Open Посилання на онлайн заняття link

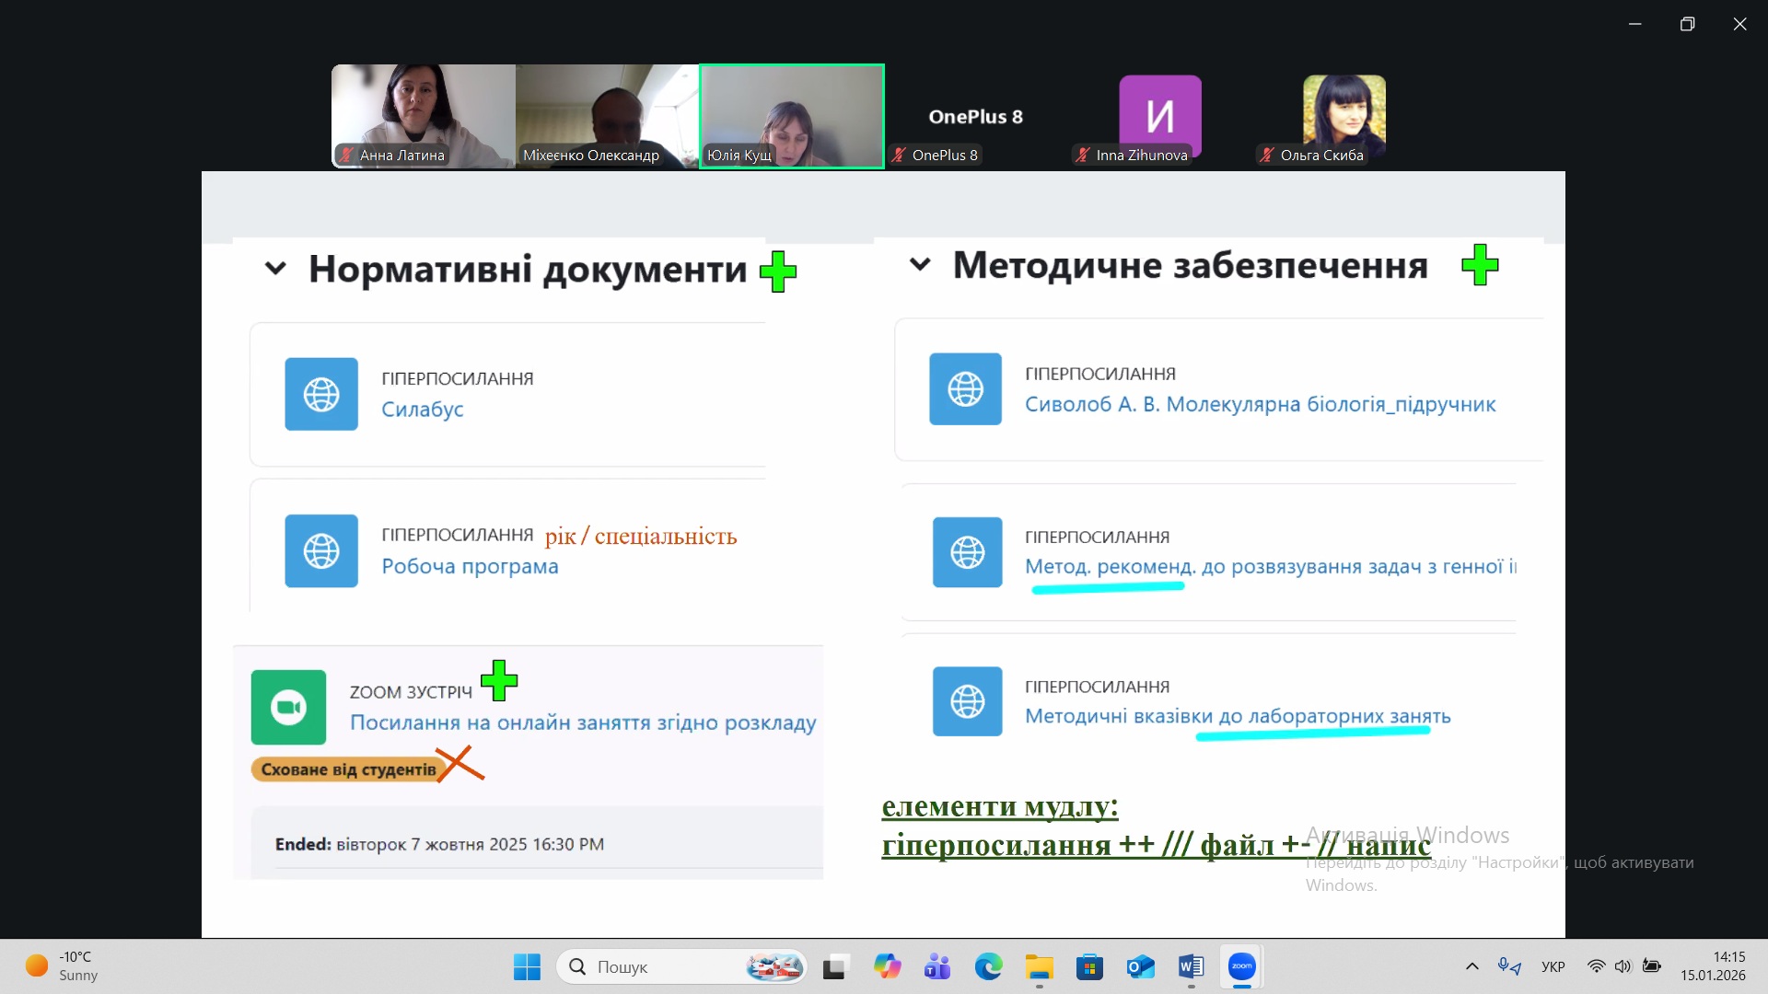(582, 722)
